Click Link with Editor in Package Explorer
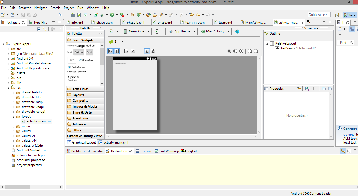Image resolution: width=358 pixels, height=196 pixels. 45,29
